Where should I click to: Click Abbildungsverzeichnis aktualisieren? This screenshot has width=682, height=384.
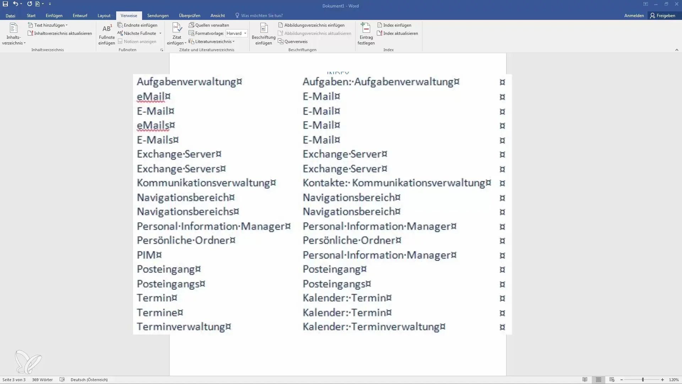click(x=314, y=33)
